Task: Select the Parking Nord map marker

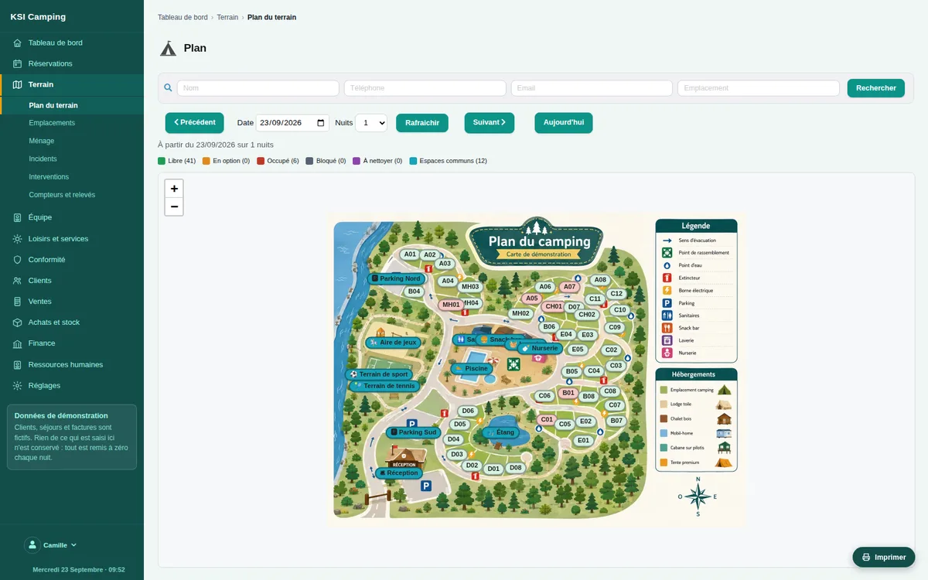Action: pyautogui.click(x=396, y=278)
